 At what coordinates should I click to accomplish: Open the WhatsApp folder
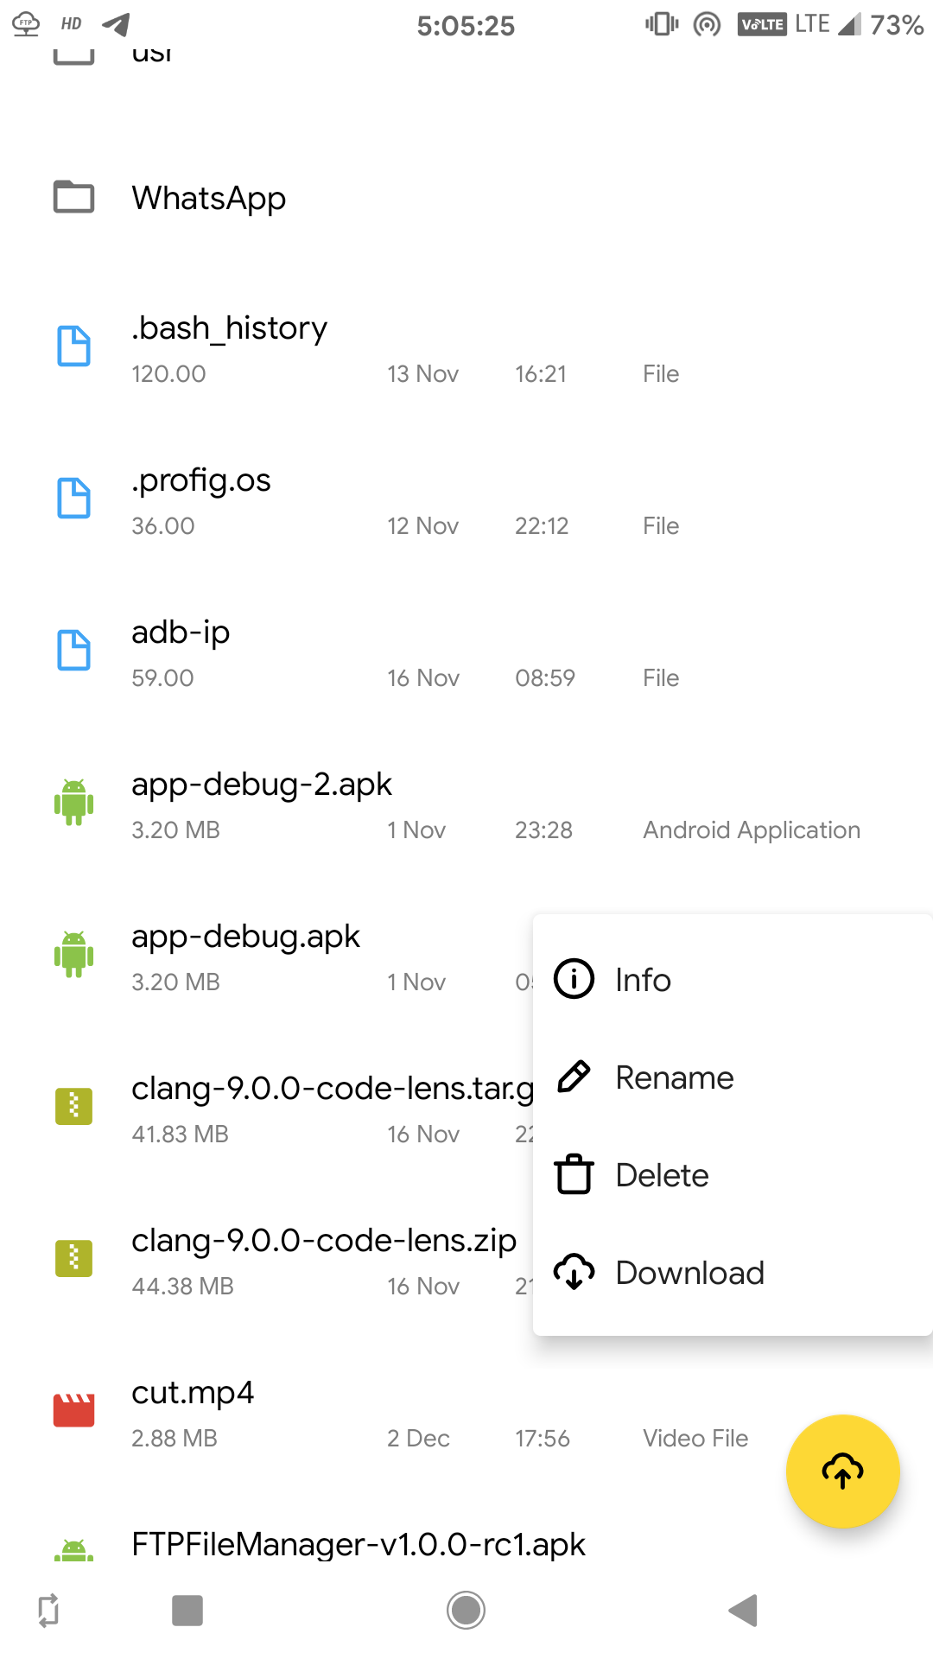209,198
